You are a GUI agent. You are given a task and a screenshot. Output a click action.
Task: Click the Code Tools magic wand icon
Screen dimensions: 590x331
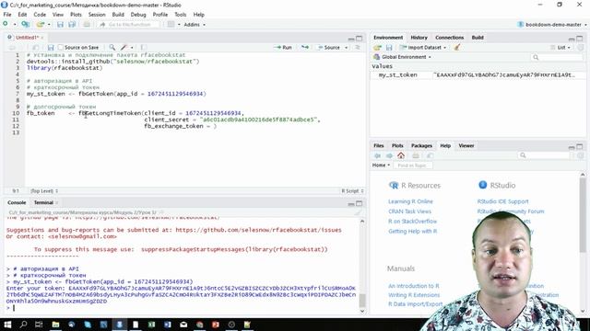pyautogui.click(x=124, y=47)
